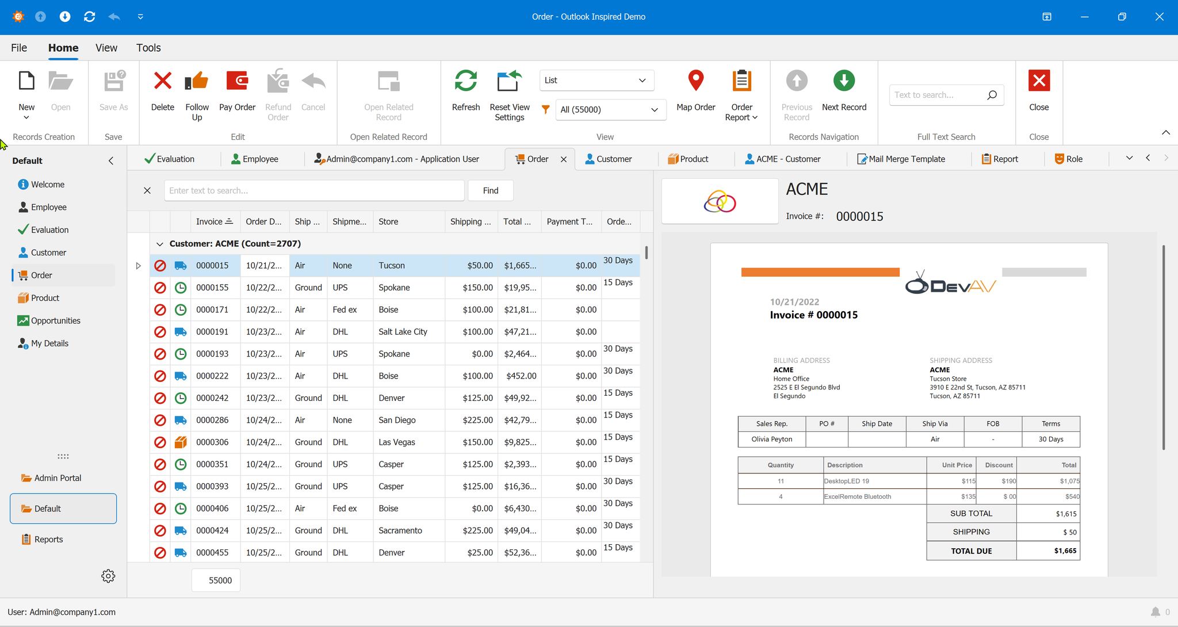This screenshot has width=1178, height=627.
Task: Expand the New button dropdown arrow
Action: 26,118
